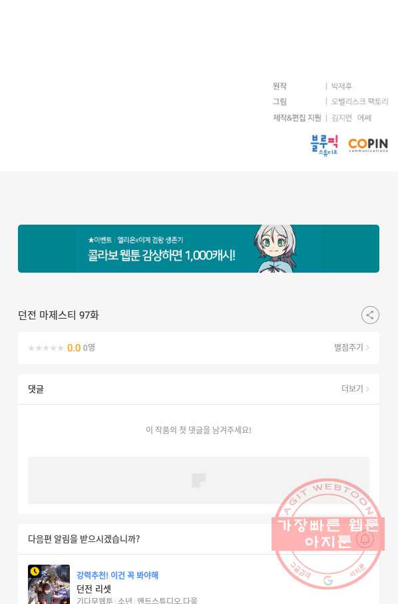398x604 pixels.
Task: Click the Bluepic studio logo
Action: coord(324,145)
